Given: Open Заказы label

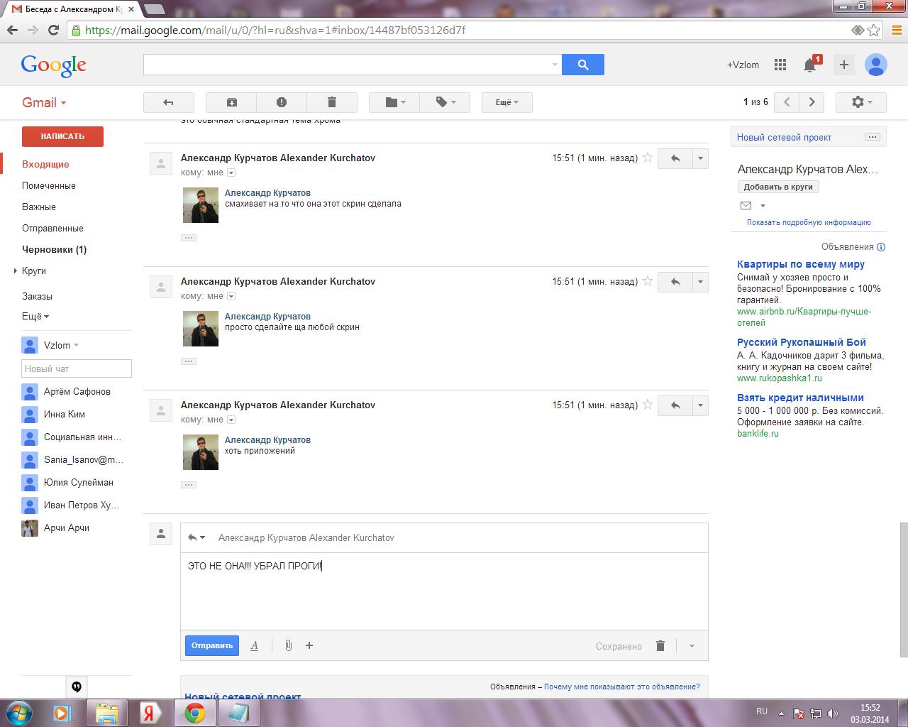Looking at the screenshot, I should tap(37, 296).
